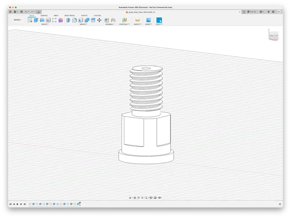Open the notifications bell icon
Viewport: 291px width, 218px height.
coord(268,12)
